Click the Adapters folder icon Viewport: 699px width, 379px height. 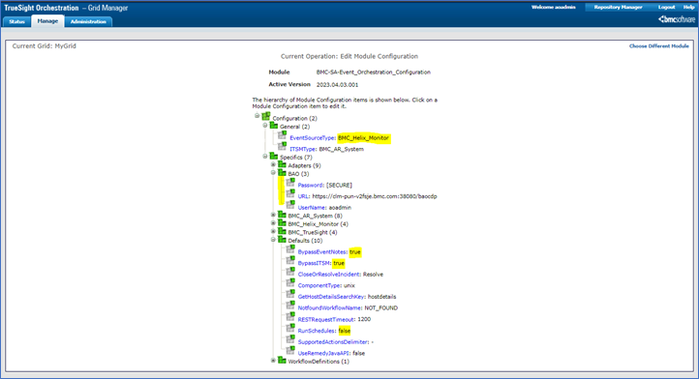pos(282,164)
